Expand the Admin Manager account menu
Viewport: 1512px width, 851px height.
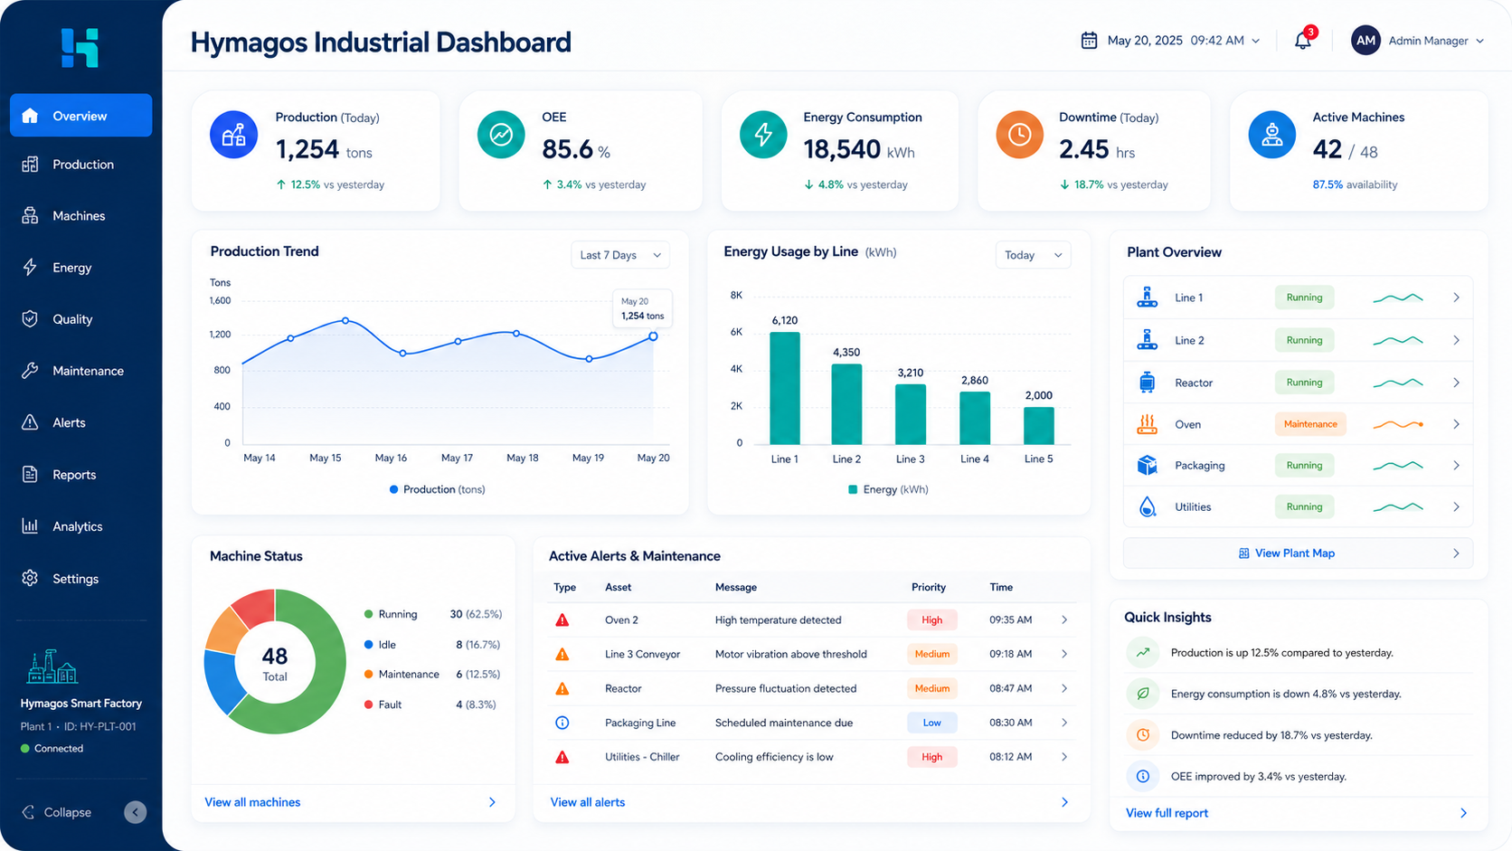[1417, 41]
